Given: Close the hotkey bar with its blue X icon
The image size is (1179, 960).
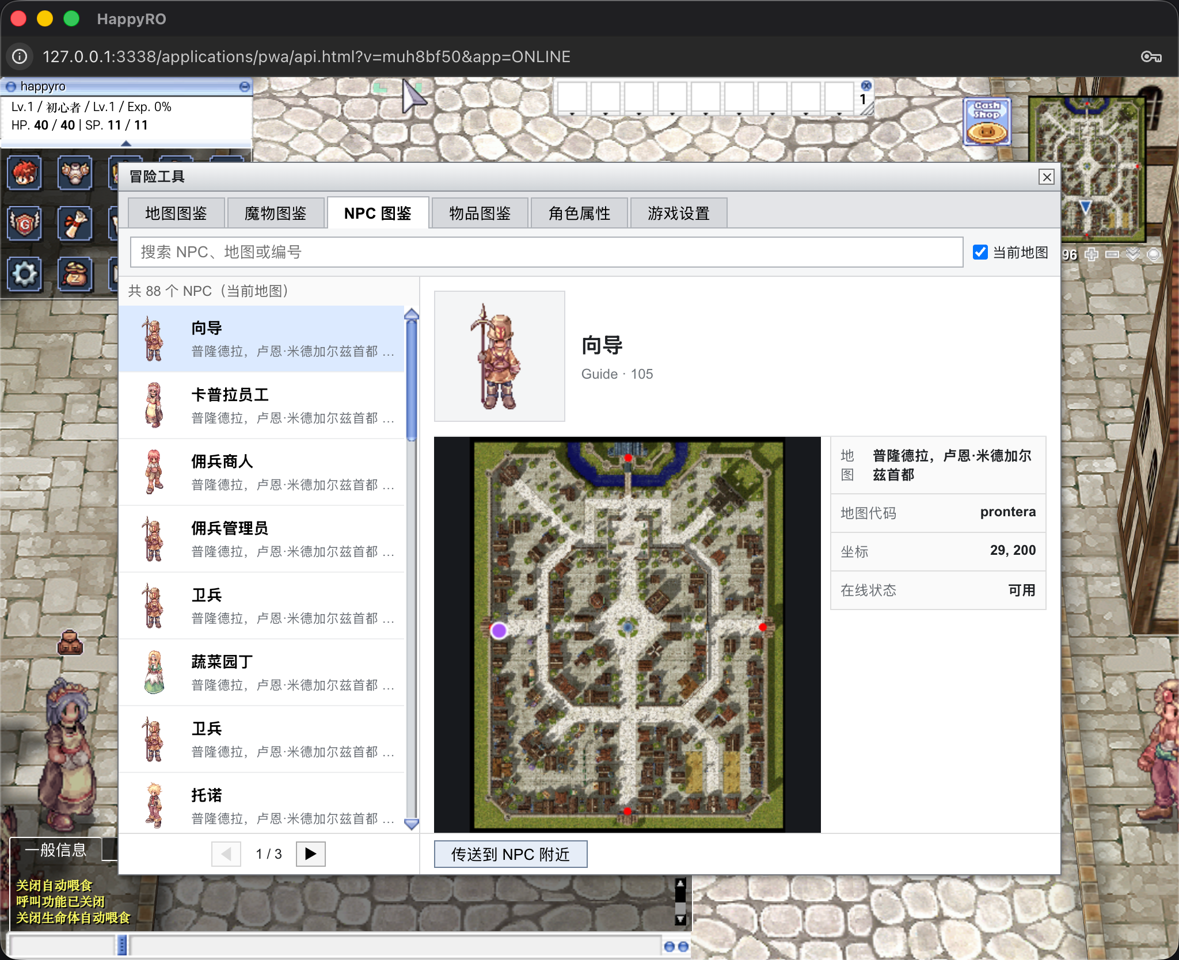Looking at the screenshot, I should click(x=866, y=86).
